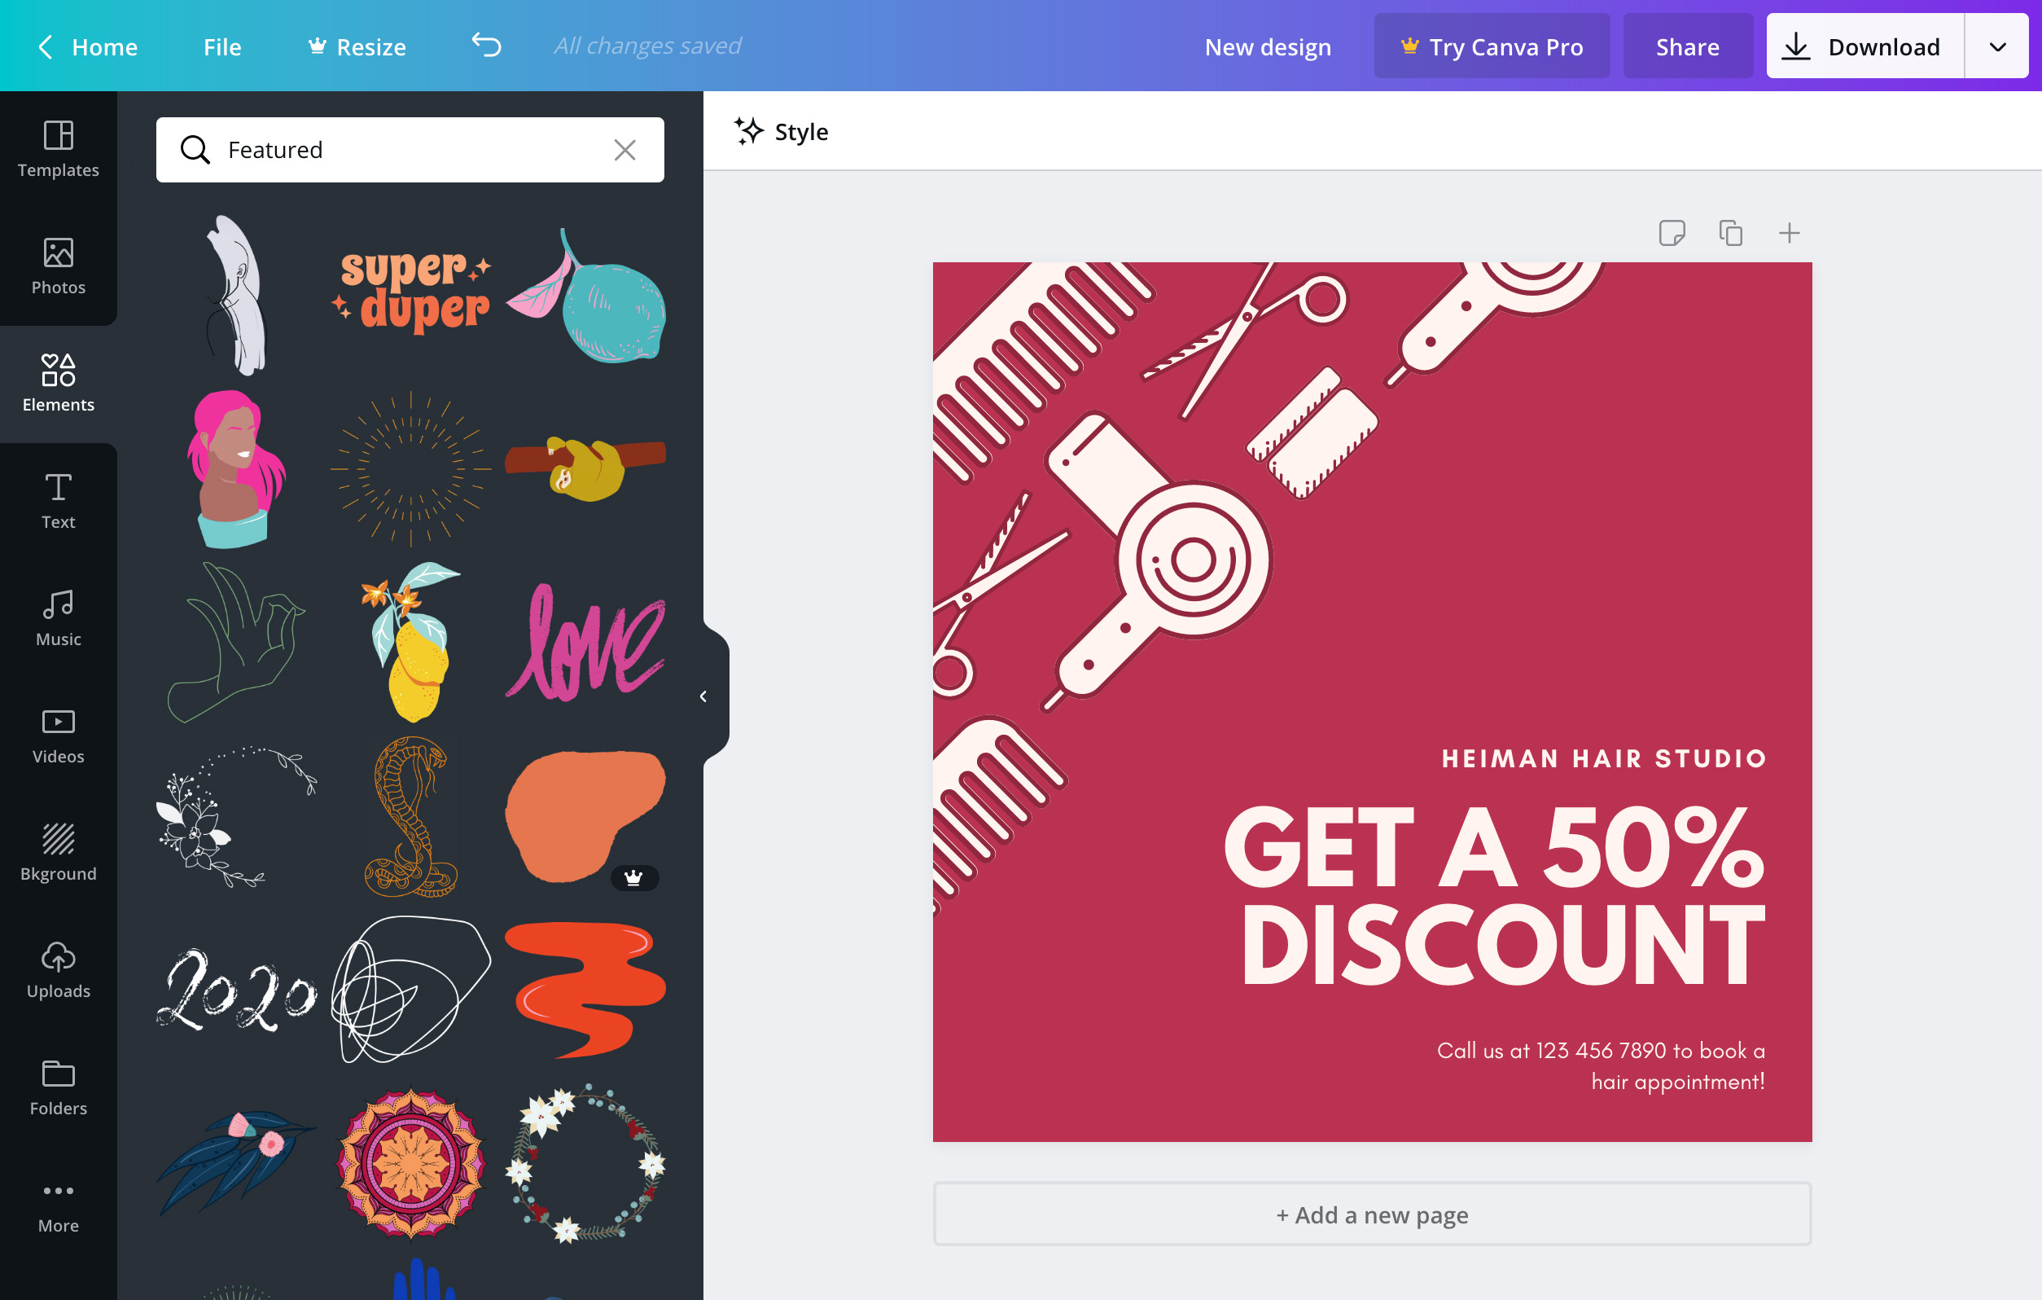Screen dimensions: 2042x1300
Task: Click the Share button
Action: coord(1686,45)
